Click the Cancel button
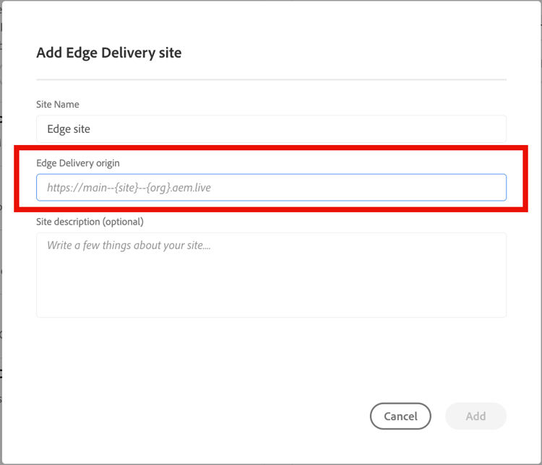This screenshot has width=542, height=465. pyautogui.click(x=400, y=416)
